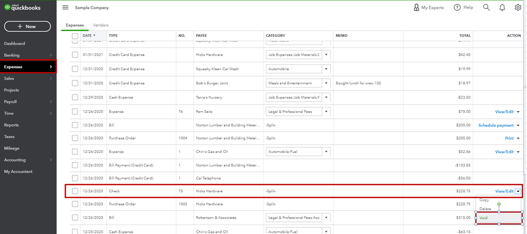
Task: Expand Banking in the sidebar
Action: pos(28,55)
